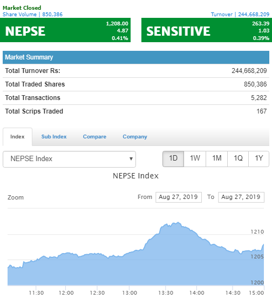272x299 pixels.
Task: Switch to the Sub Index tab
Action: pyautogui.click(x=54, y=137)
